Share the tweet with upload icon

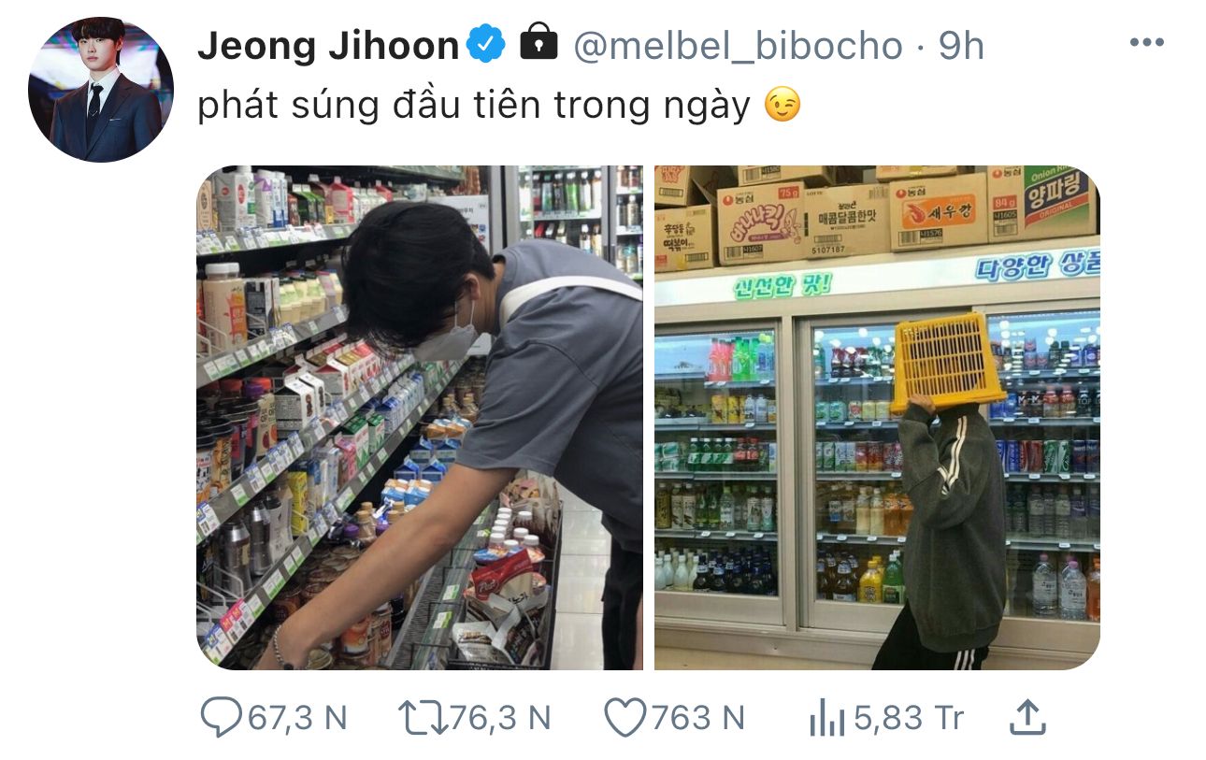click(x=1027, y=717)
